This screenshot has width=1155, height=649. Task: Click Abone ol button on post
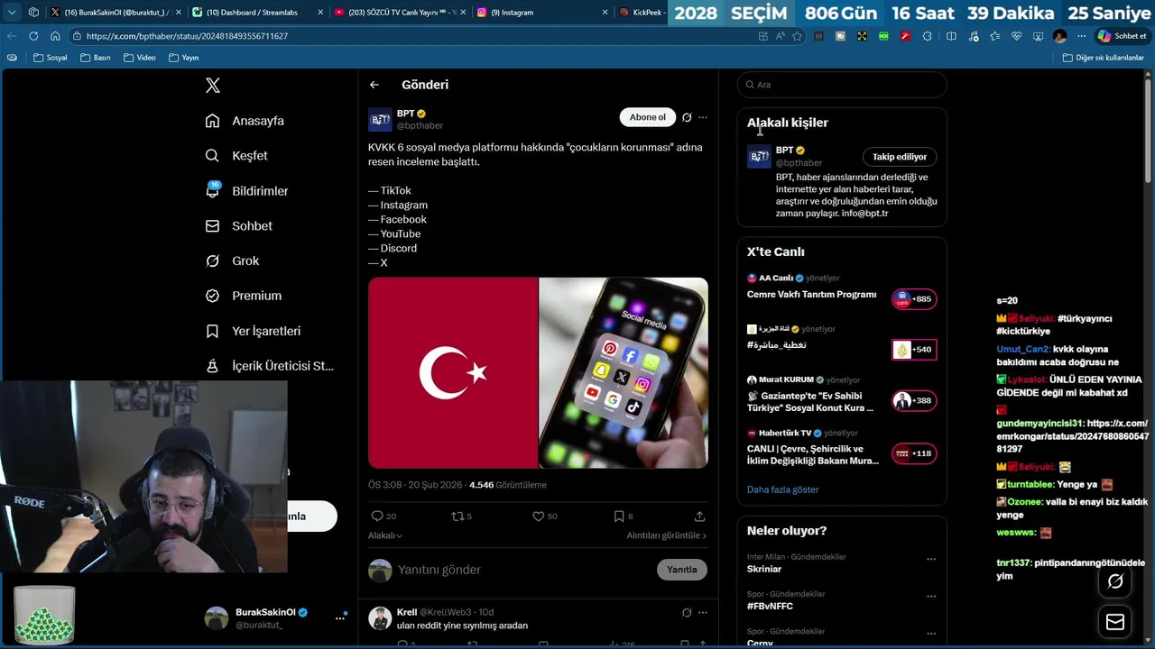pos(647,117)
